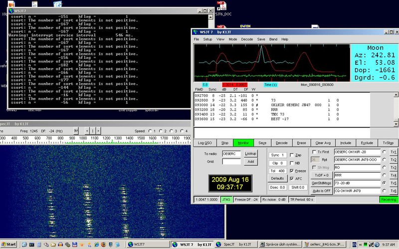Launch Firefox from the quick launch bar
This screenshot has width=399, height=249.
103,245
